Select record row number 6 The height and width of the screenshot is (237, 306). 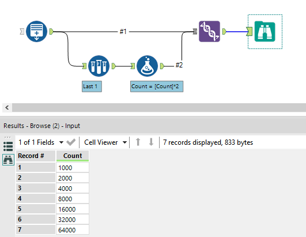pos(36,219)
